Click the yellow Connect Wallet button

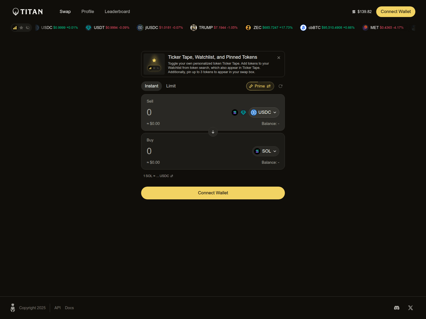tap(213, 193)
